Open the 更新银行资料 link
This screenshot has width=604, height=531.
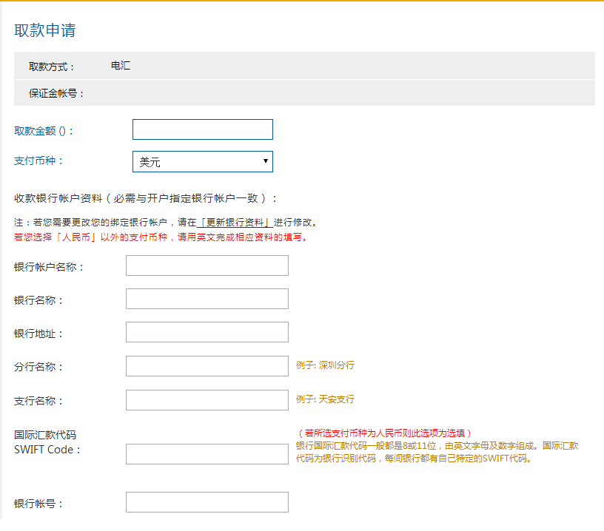tap(235, 222)
